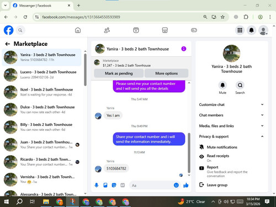Click Yanira's large profile thumbnail
276x207 pixels.
[232, 54]
